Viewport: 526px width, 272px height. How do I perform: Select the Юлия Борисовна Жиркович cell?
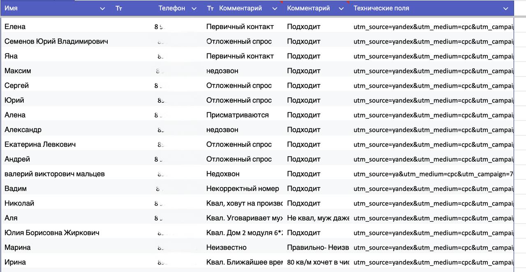click(x=52, y=233)
